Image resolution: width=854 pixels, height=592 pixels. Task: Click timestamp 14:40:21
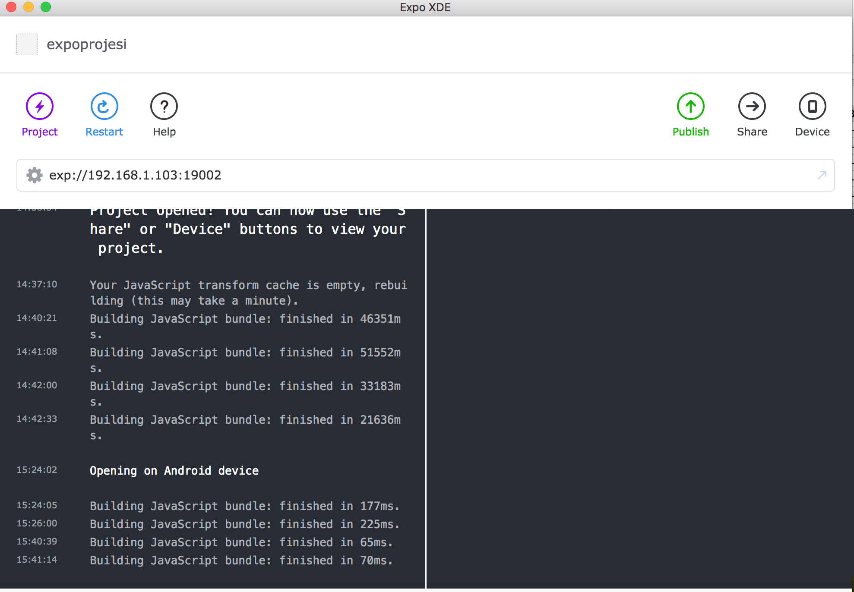37,318
